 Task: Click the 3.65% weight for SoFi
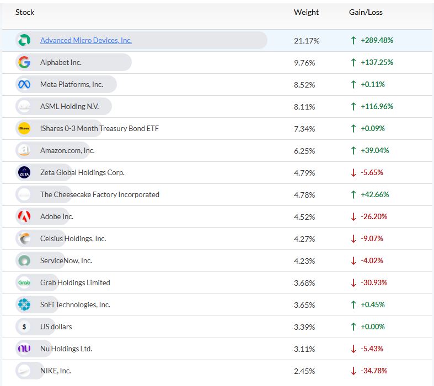pyautogui.click(x=304, y=305)
